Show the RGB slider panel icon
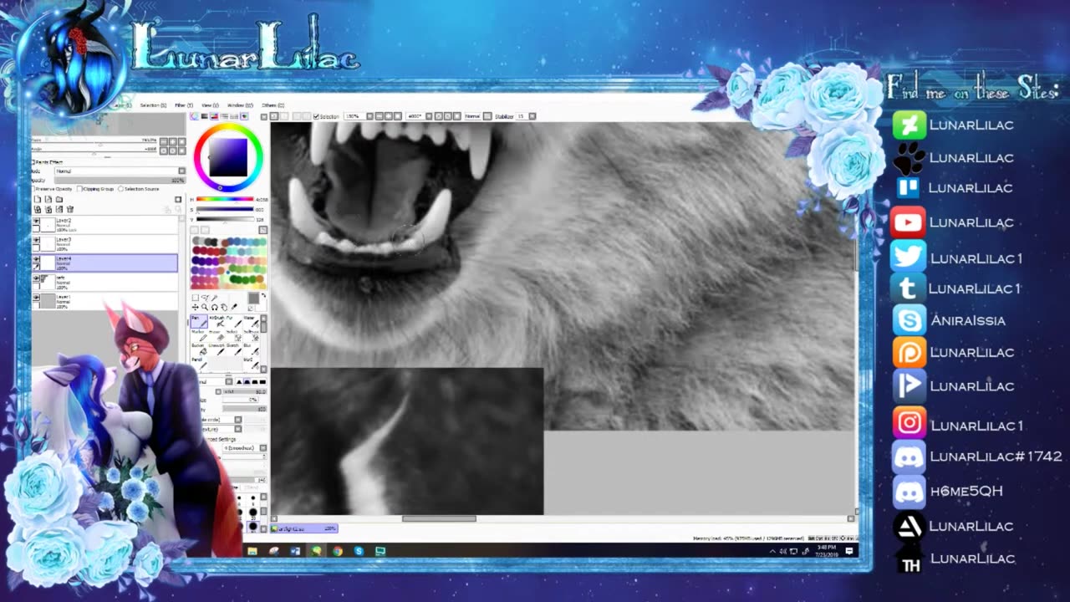Screen dimensions: 1070x602 click(205, 116)
